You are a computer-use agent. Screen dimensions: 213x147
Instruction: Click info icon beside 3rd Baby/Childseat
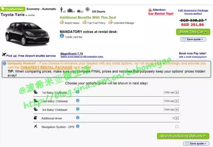[78, 109]
